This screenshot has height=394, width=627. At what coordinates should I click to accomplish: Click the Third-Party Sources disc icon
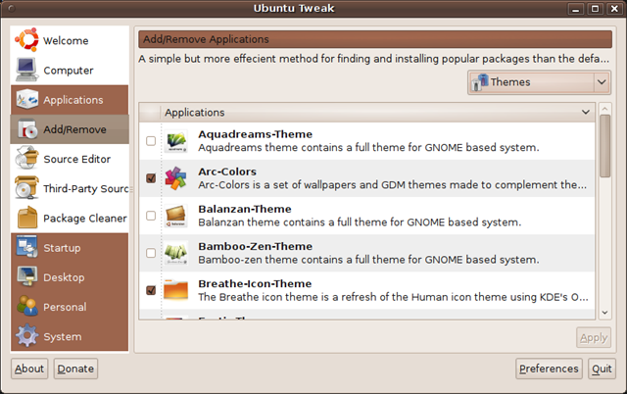[x=26, y=188]
